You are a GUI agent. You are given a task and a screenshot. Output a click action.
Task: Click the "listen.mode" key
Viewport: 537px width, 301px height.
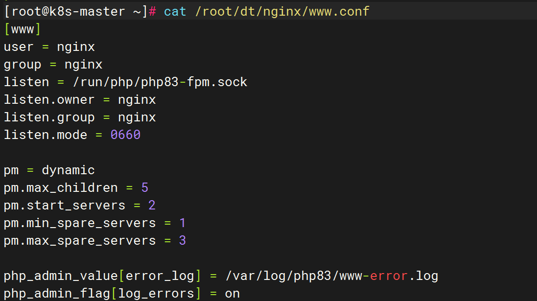pos(45,135)
